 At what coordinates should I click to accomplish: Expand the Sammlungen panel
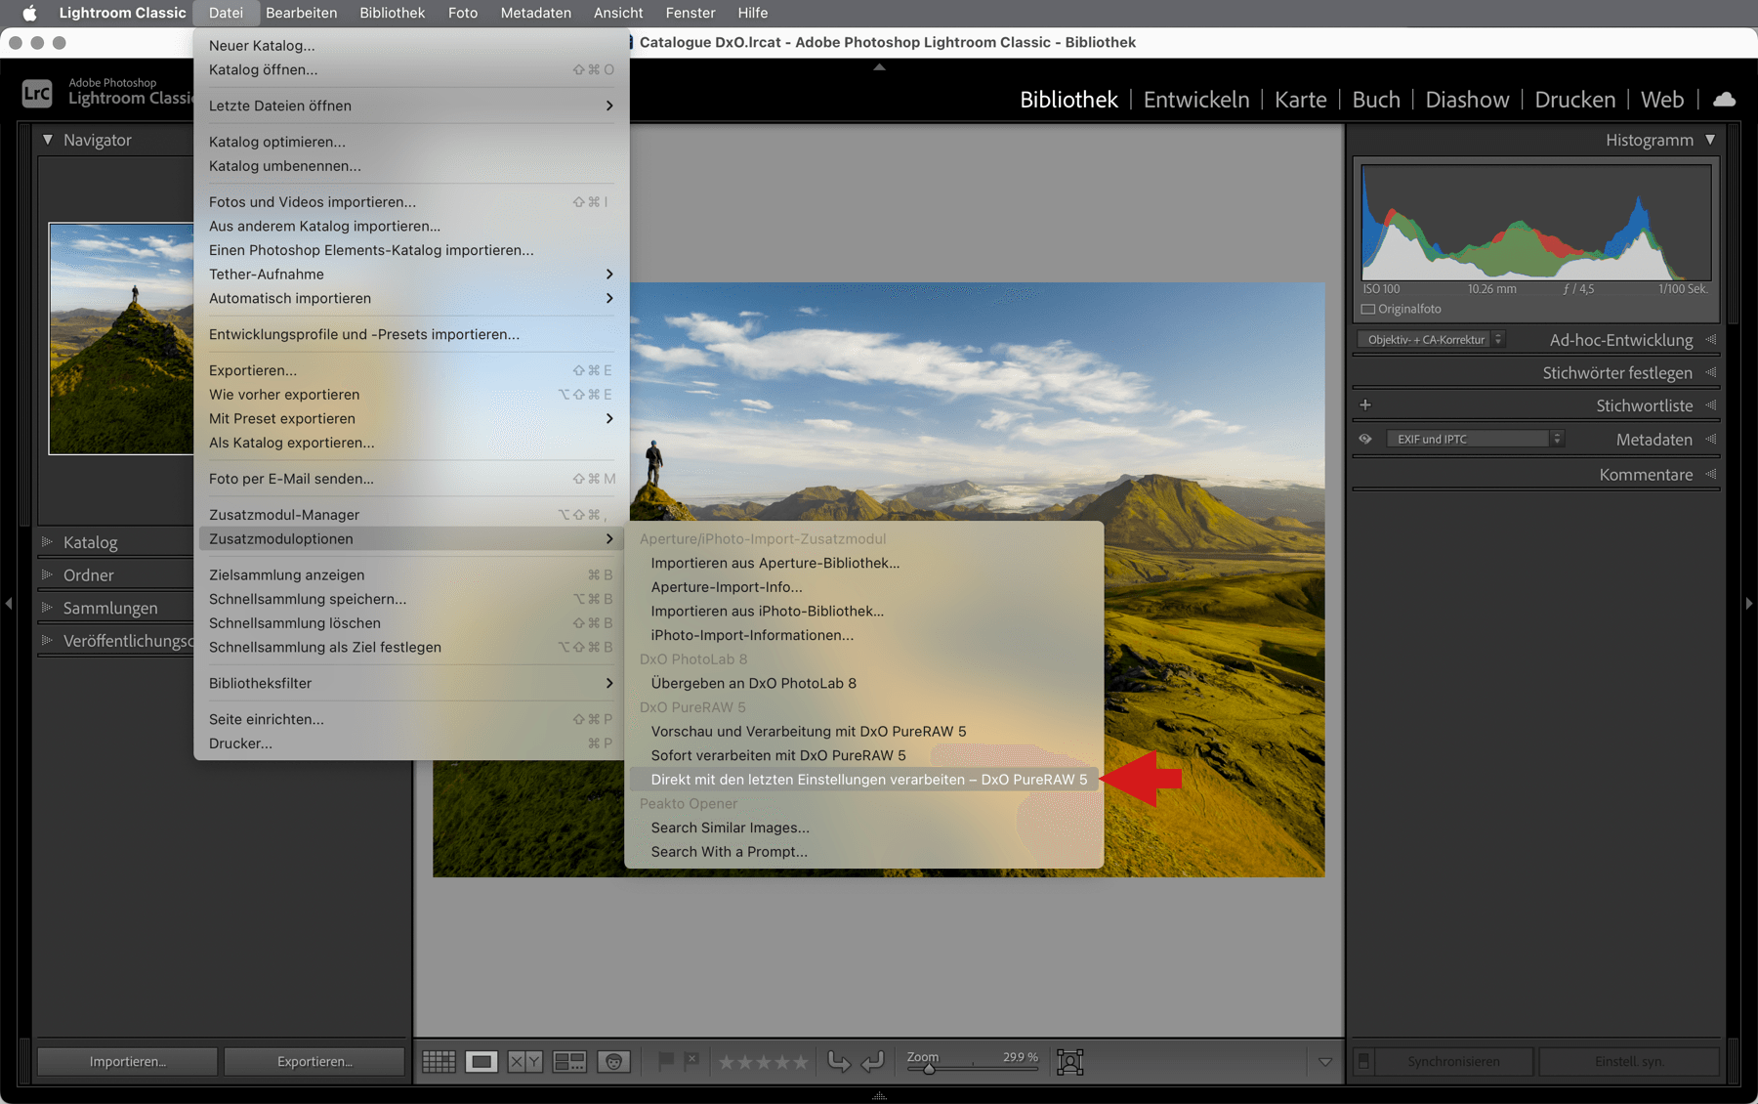tap(46, 607)
